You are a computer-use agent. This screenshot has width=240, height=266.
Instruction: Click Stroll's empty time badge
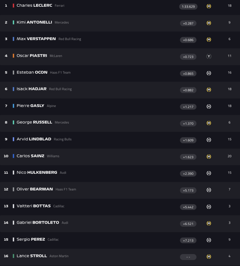point(188,257)
